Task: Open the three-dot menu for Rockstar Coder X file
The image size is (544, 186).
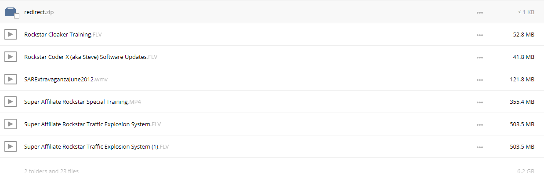Action: point(480,57)
